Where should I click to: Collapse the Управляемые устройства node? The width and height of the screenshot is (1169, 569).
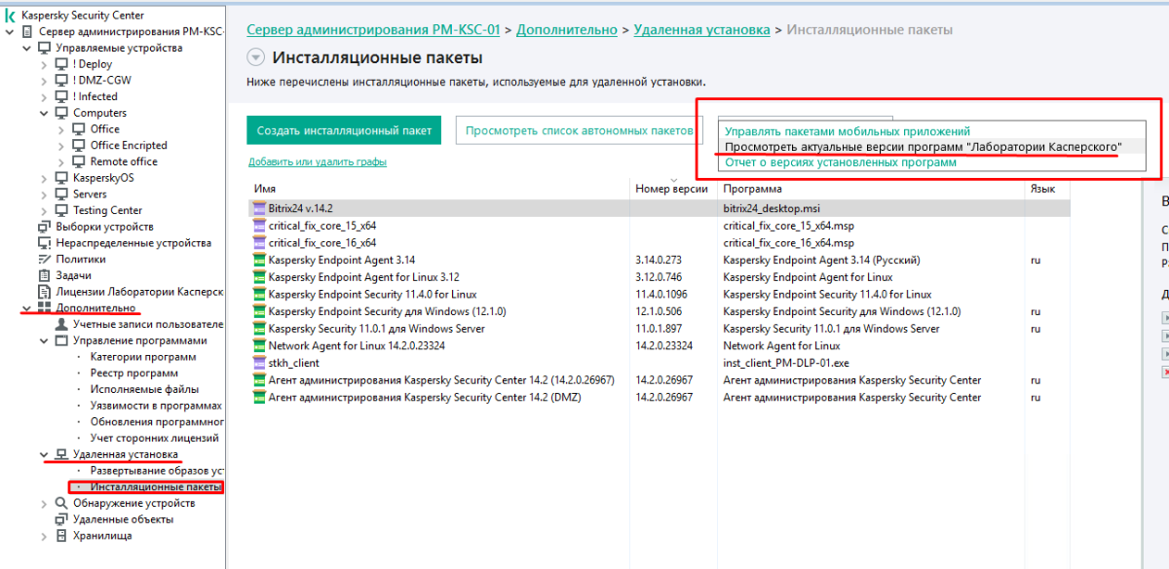27,48
